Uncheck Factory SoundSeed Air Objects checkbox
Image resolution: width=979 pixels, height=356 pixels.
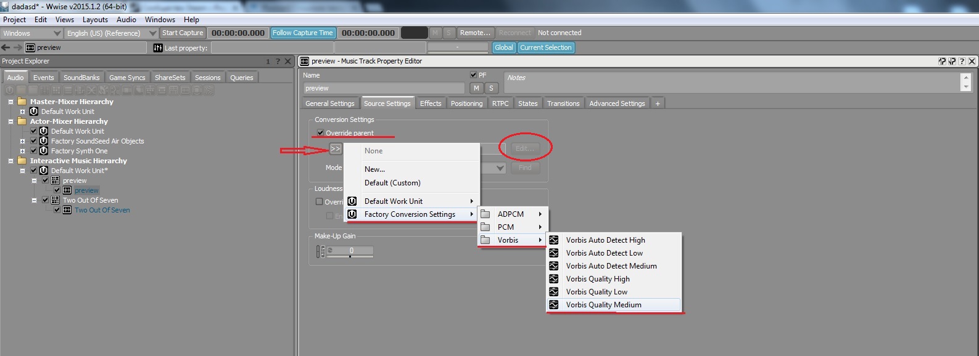34,141
